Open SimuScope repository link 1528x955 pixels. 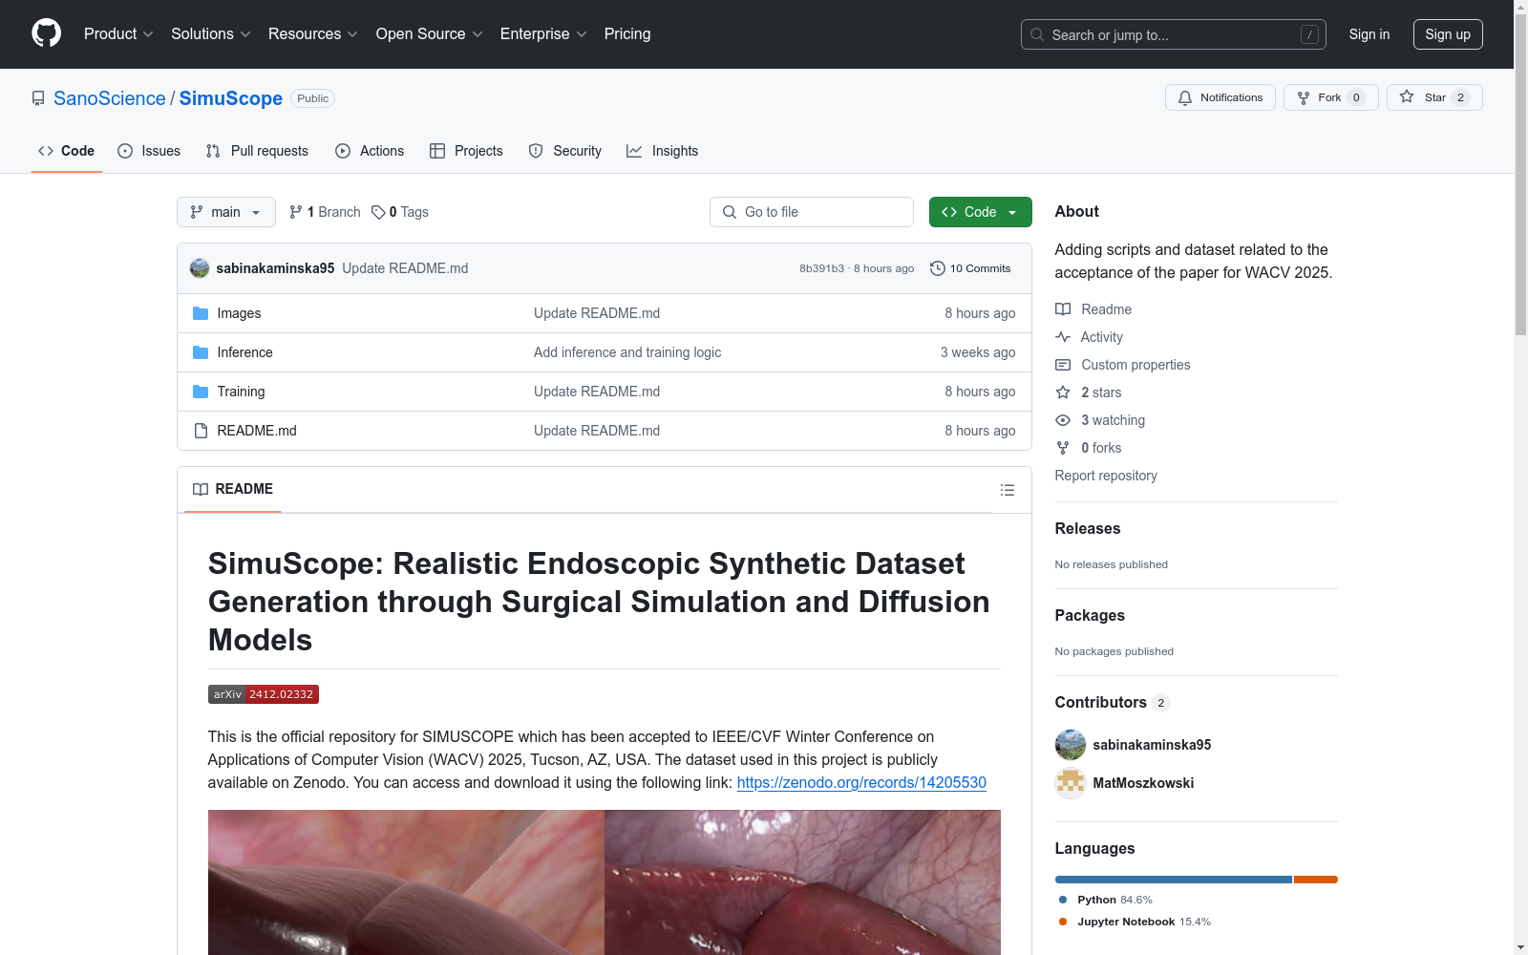[231, 98]
